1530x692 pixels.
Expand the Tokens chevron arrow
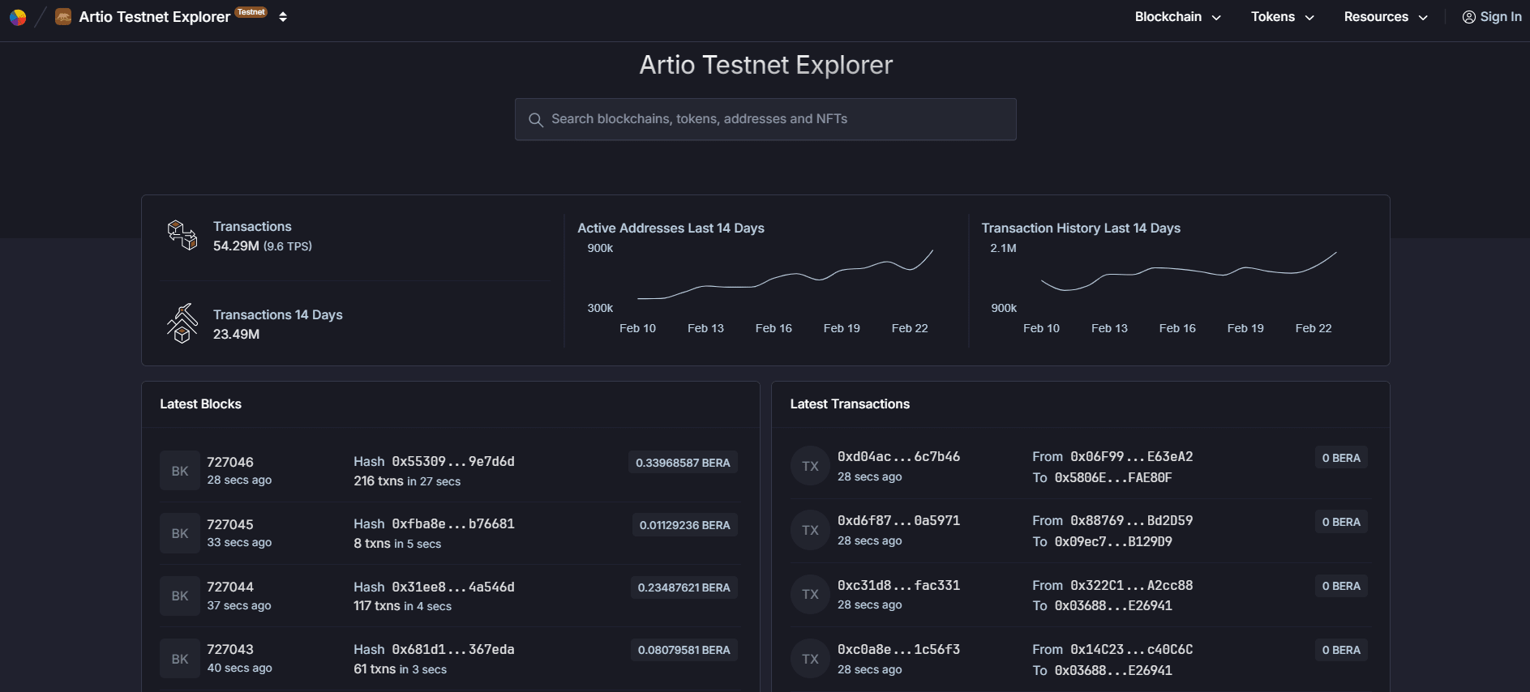pyautogui.click(x=1309, y=18)
